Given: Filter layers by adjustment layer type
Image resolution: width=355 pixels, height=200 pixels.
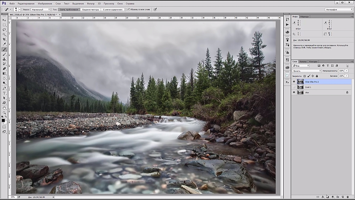Looking at the screenshot, I should click(323, 66).
